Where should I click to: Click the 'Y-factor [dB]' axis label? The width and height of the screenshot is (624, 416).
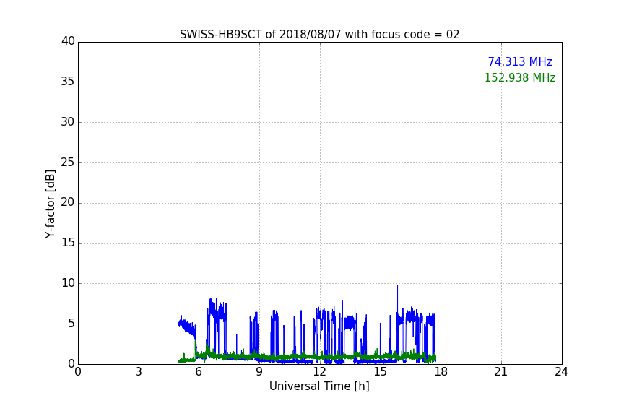click(x=50, y=204)
